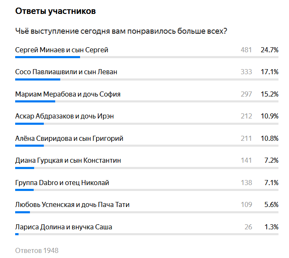
Task: Select 'Алёна Свиридова и сын Григорий' option
Action: [69, 138]
